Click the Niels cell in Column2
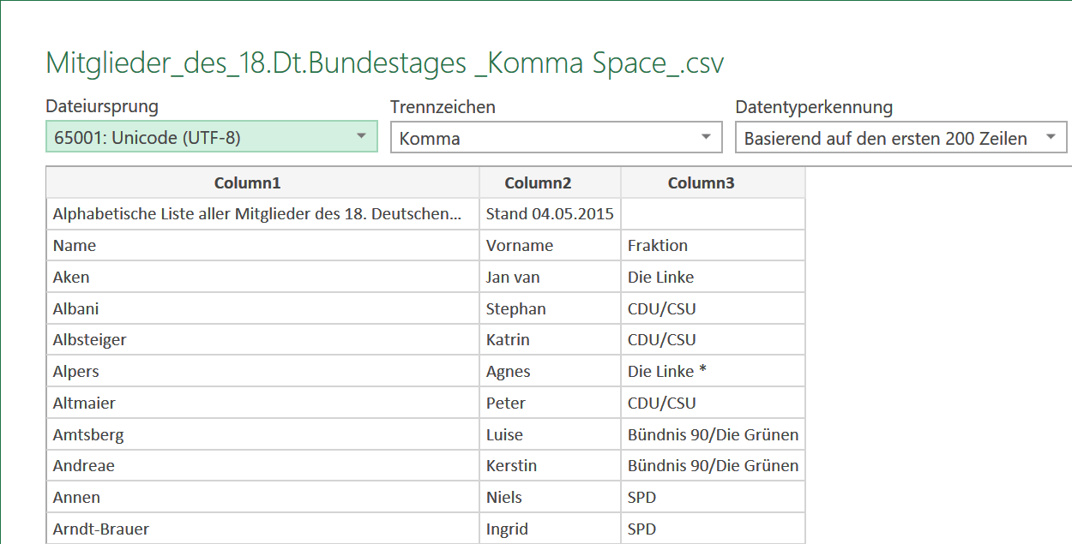Image resolution: width=1072 pixels, height=544 pixels. click(550, 497)
